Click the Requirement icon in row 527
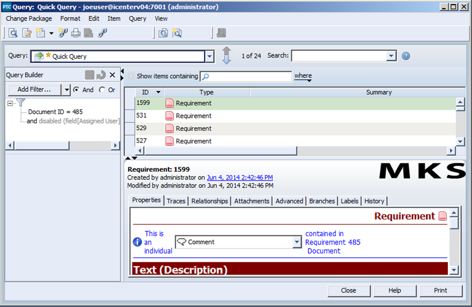The height and width of the screenshot is (307, 472). [169, 141]
